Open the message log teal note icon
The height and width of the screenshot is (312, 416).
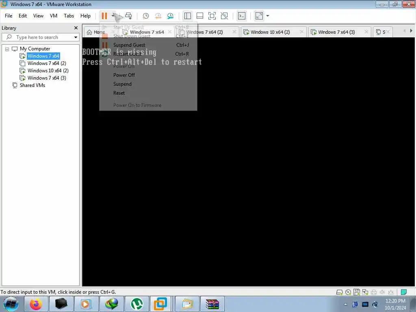(404, 292)
